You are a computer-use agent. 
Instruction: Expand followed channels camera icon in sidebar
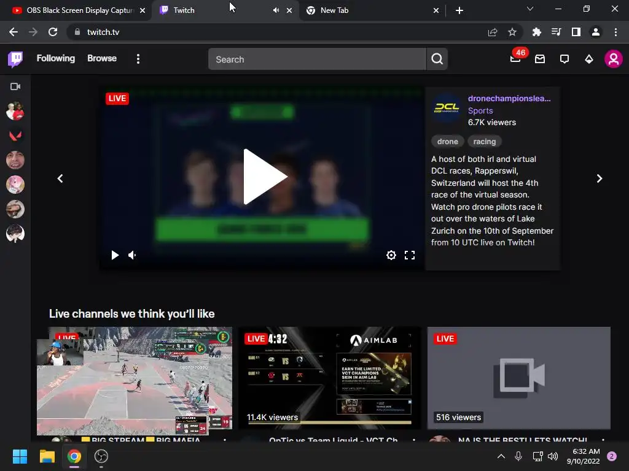(15, 86)
